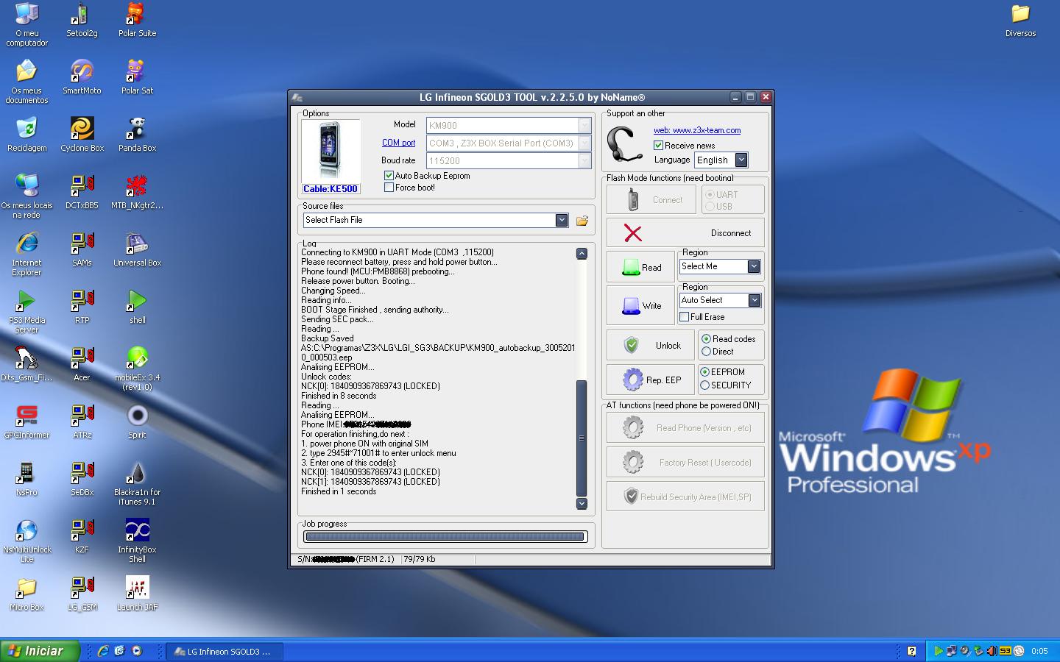Launch the KZF desktop shortcut
This screenshot has height=662, width=1060.
(82, 535)
